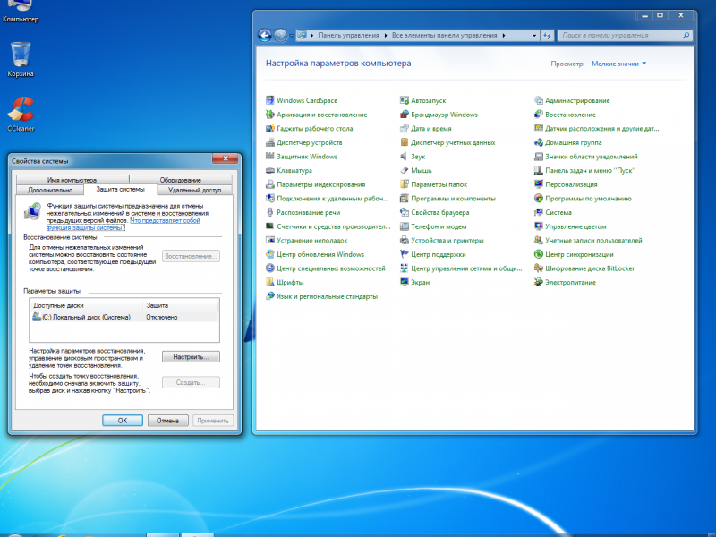Open the Дополнительно tab
716x537 pixels.
(x=50, y=190)
